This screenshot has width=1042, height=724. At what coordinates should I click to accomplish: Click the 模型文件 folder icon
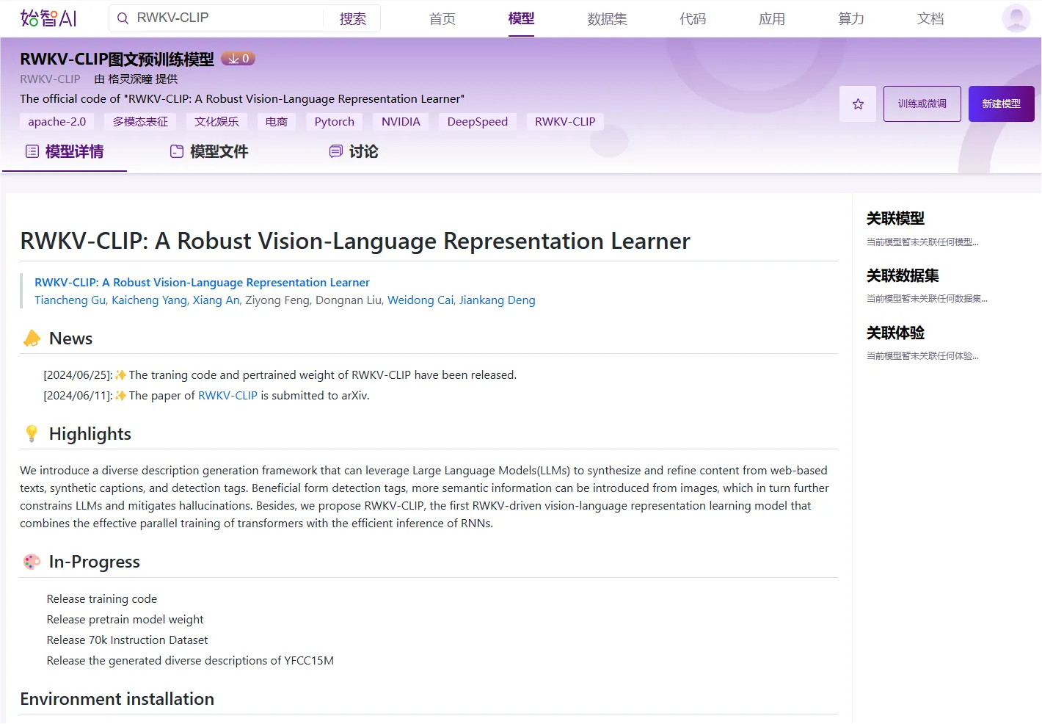(x=177, y=152)
